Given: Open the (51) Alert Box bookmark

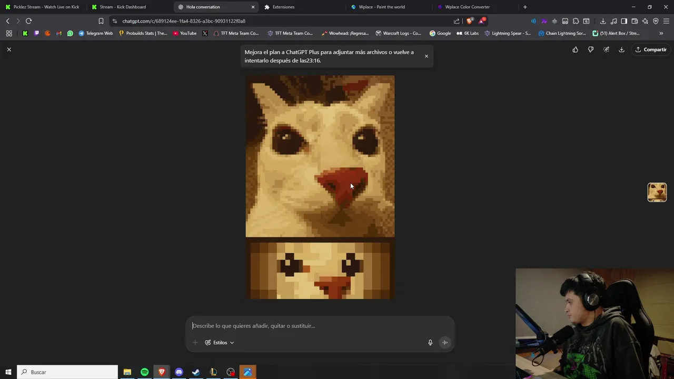Looking at the screenshot, I should point(616,33).
